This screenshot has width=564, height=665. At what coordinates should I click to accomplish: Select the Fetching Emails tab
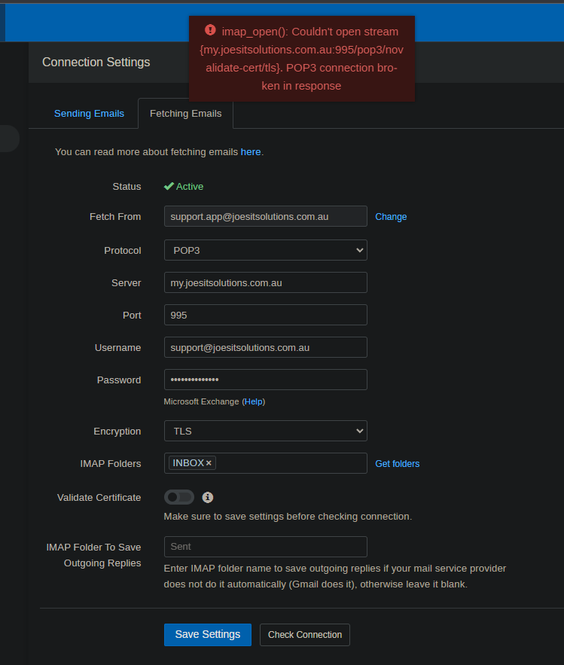[x=186, y=114]
